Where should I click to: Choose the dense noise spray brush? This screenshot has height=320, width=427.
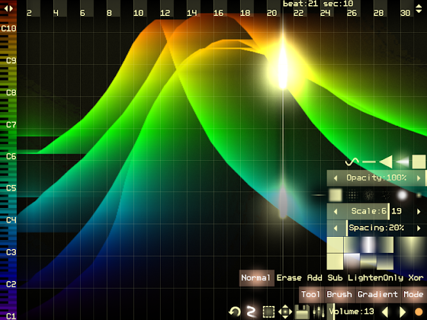pyautogui.click(x=369, y=195)
